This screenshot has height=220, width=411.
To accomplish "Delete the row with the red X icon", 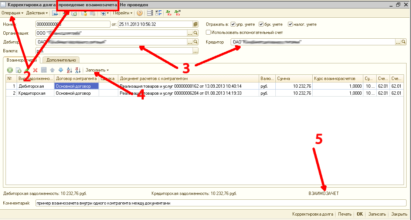I will 35,70.
